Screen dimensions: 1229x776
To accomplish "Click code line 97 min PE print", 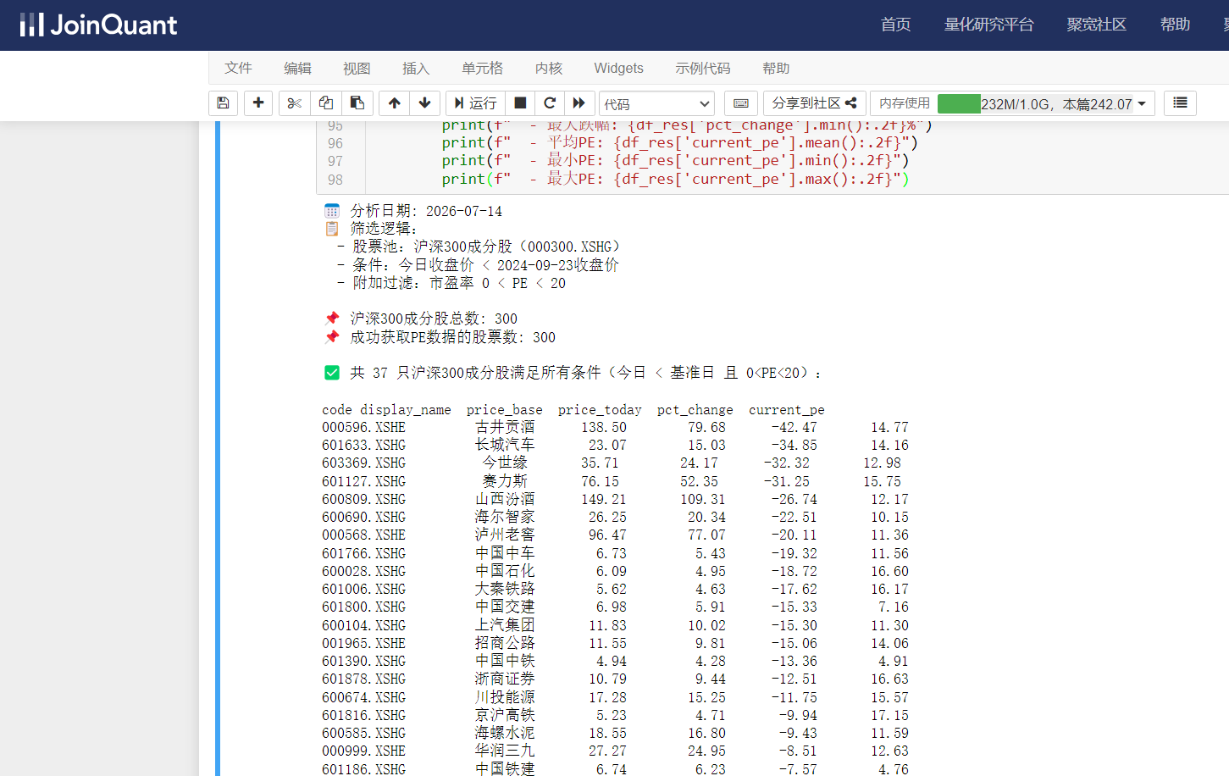I will (675, 160).
